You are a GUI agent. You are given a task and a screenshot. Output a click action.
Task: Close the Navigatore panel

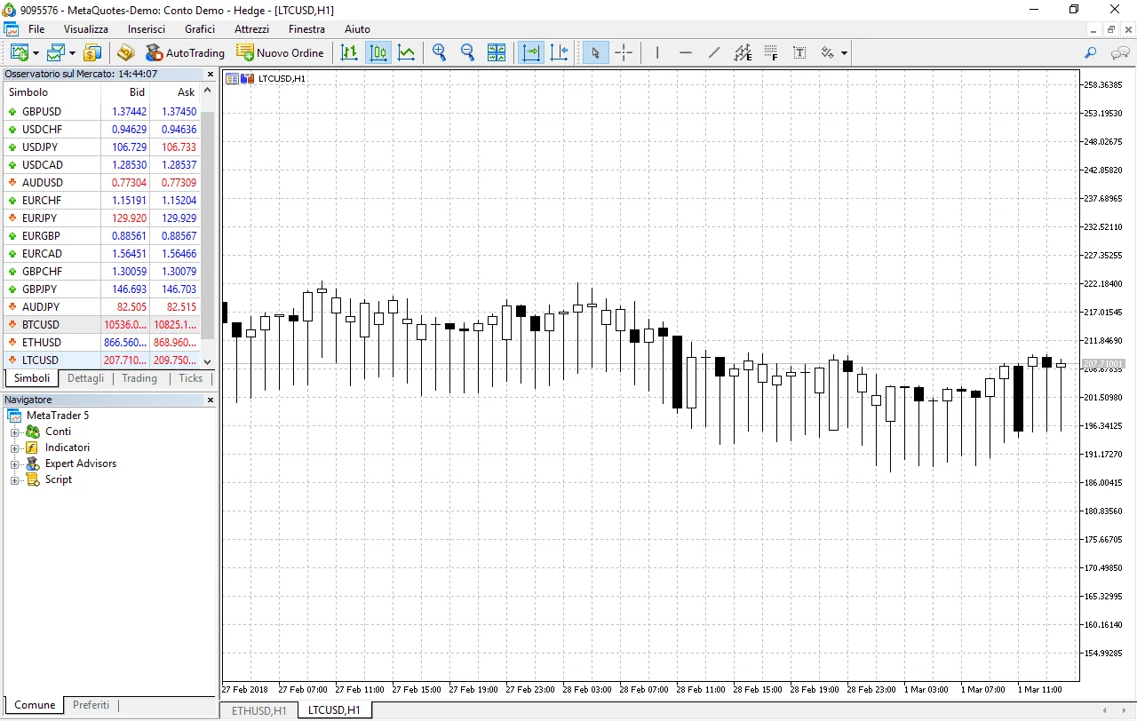[x=211, y=400]
